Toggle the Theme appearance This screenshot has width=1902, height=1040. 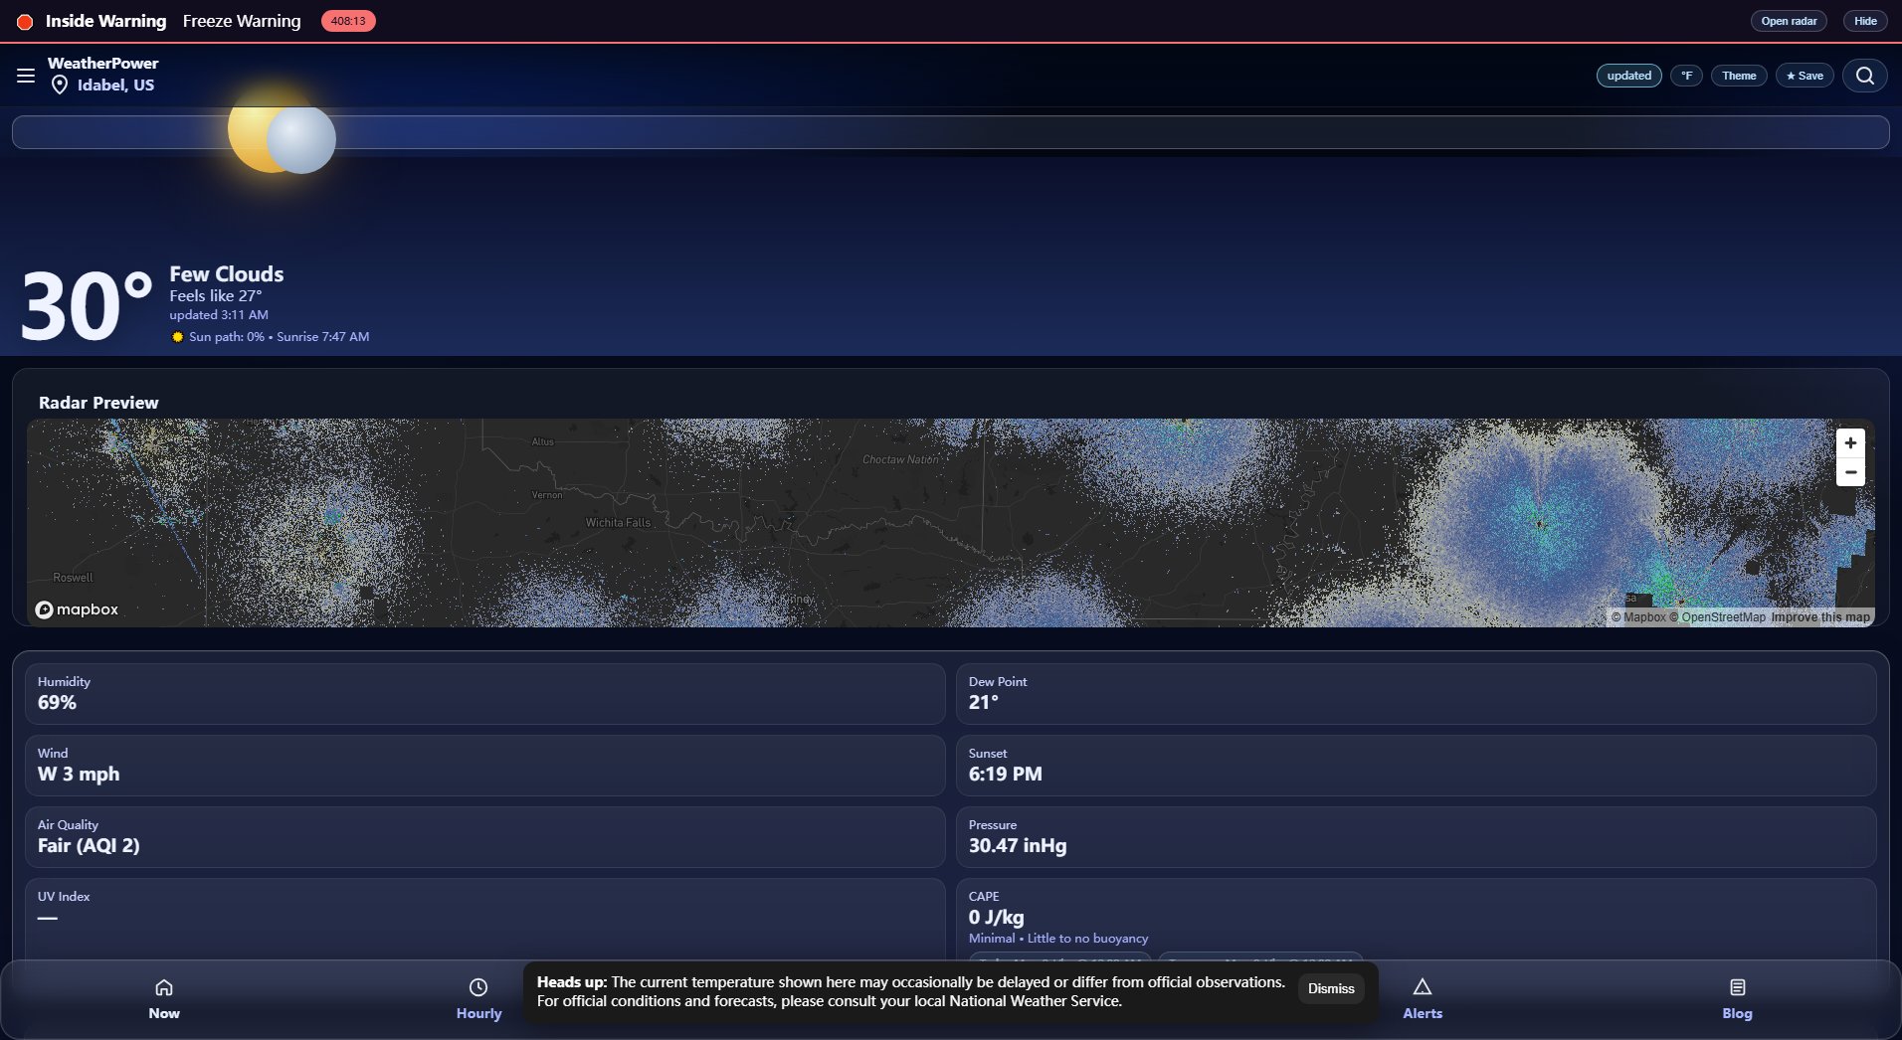pyautogui.click(x=1738, y=75)
